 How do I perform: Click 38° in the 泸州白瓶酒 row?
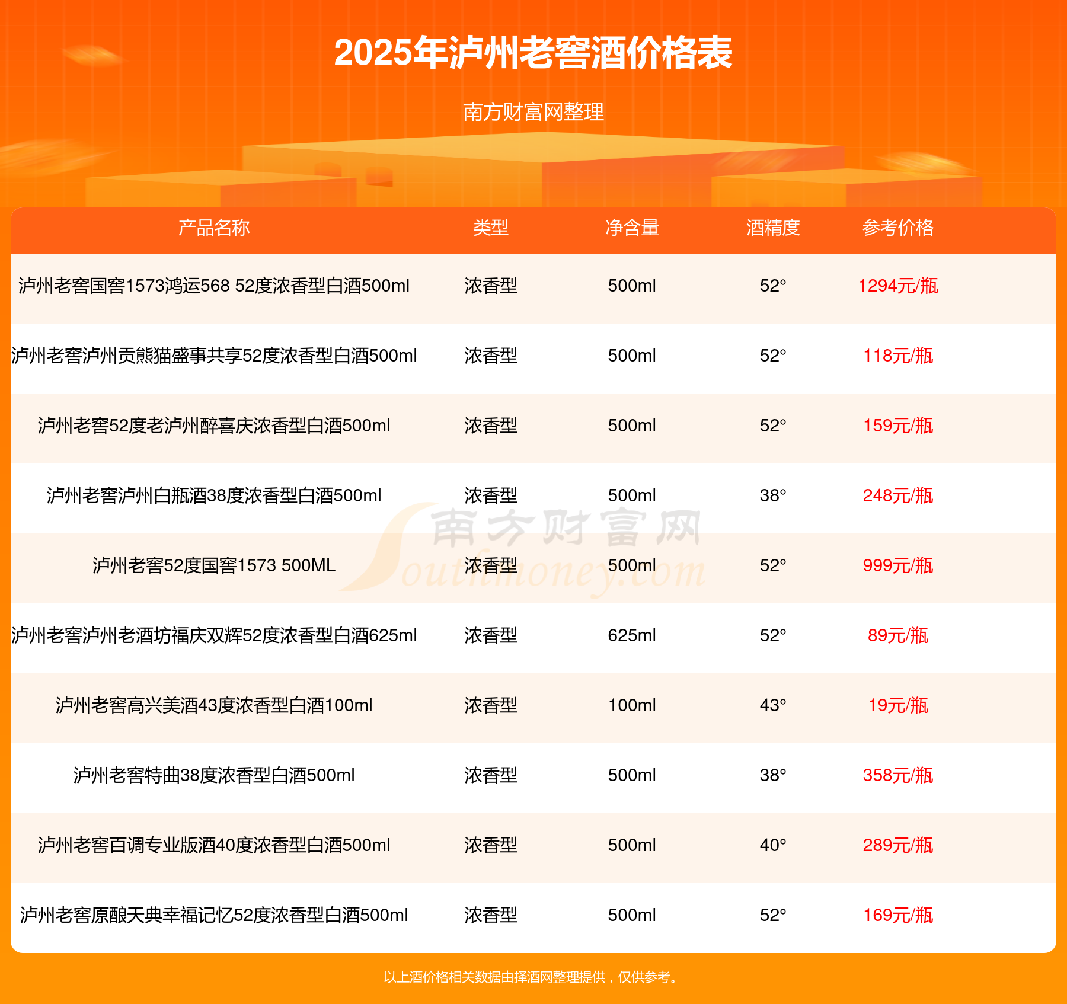pyautogui.click(x=773, y=495)
